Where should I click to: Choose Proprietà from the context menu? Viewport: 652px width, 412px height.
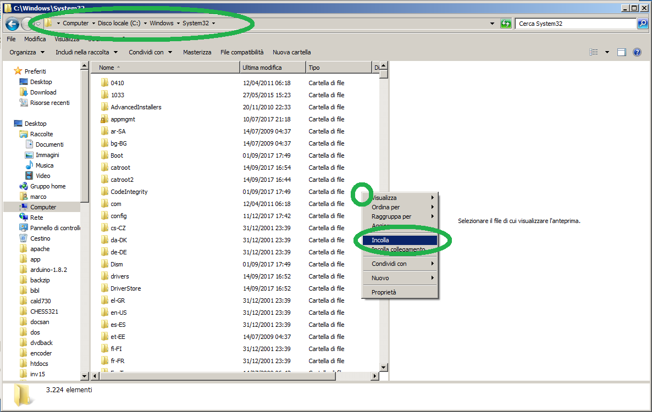pos(384,292)
